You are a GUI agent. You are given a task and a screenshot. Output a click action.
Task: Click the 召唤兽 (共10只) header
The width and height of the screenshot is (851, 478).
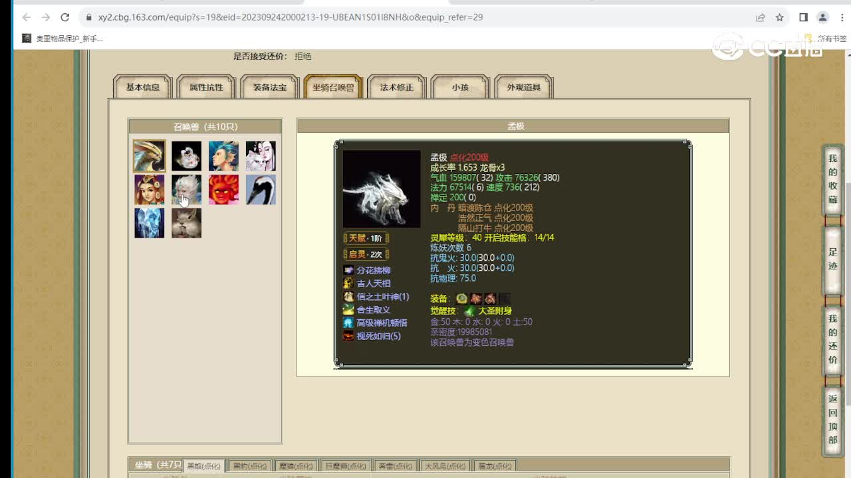[205, 127]
